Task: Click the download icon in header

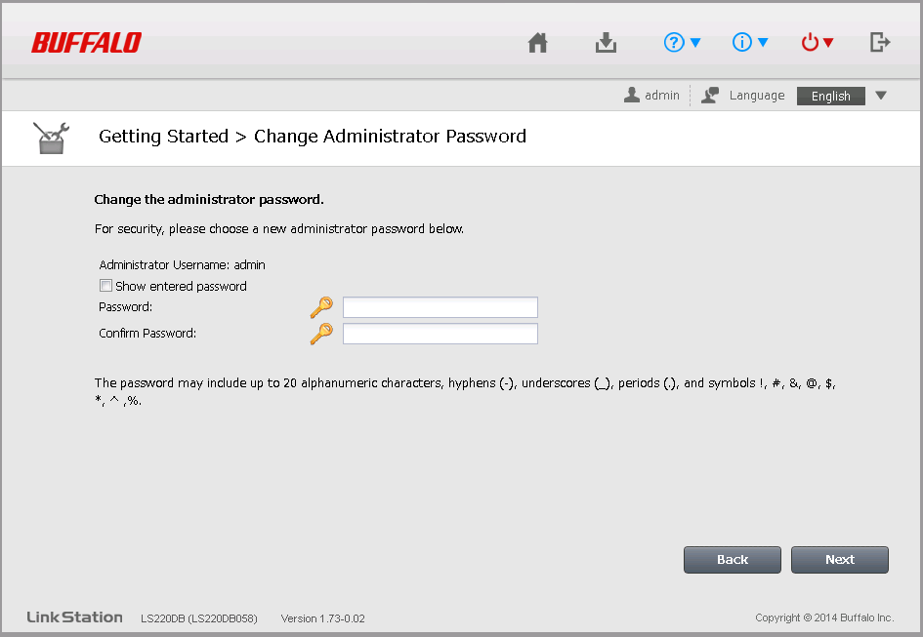Action: 606,43
